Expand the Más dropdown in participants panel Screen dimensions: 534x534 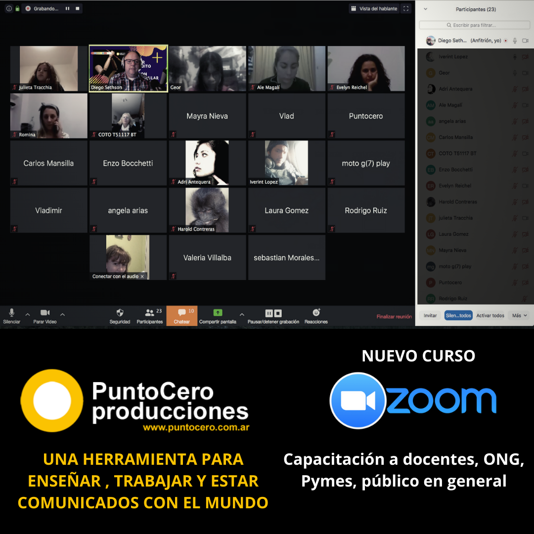point(519,315)
